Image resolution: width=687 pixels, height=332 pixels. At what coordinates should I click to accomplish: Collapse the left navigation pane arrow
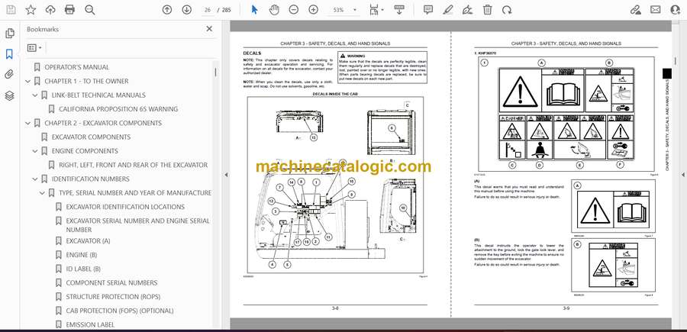pos(226,175)
